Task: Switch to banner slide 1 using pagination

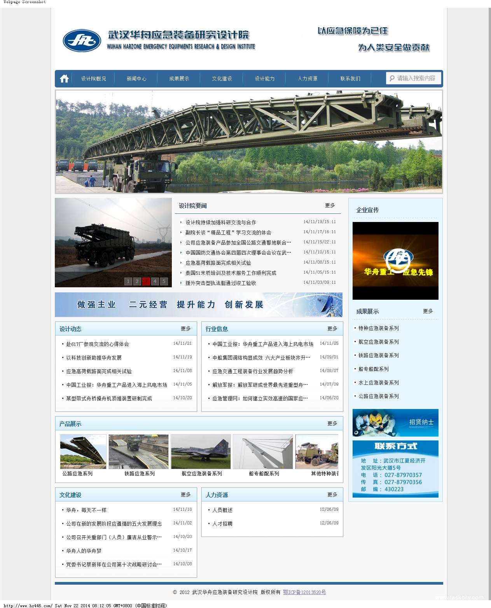Action: pyautogui.click(x=128, y=281)
